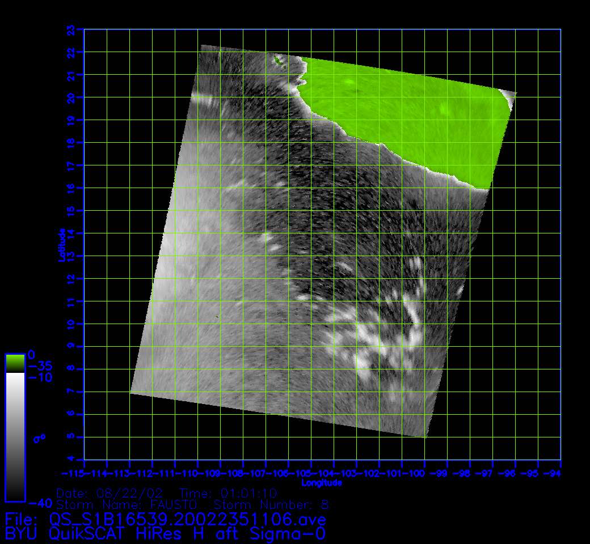Viewport: 590px width, 544px height.
Task: Click the Longitude axis title
Action: coord(322,483)
